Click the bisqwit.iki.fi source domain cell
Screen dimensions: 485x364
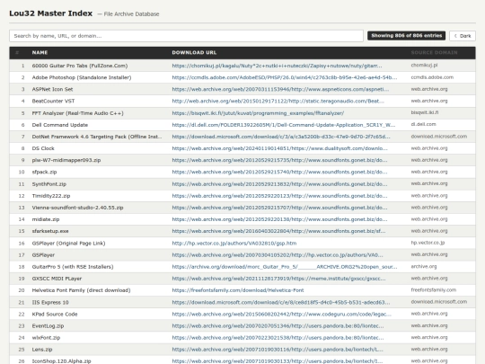pos(425,112)
